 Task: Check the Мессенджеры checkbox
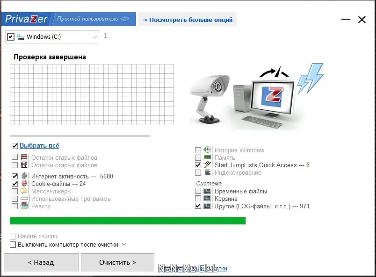point(14,191)
